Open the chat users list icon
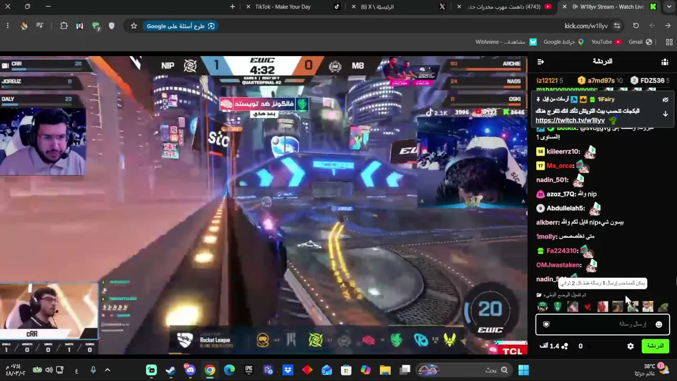This screenshot has height=381, width=677. point(665,62)
